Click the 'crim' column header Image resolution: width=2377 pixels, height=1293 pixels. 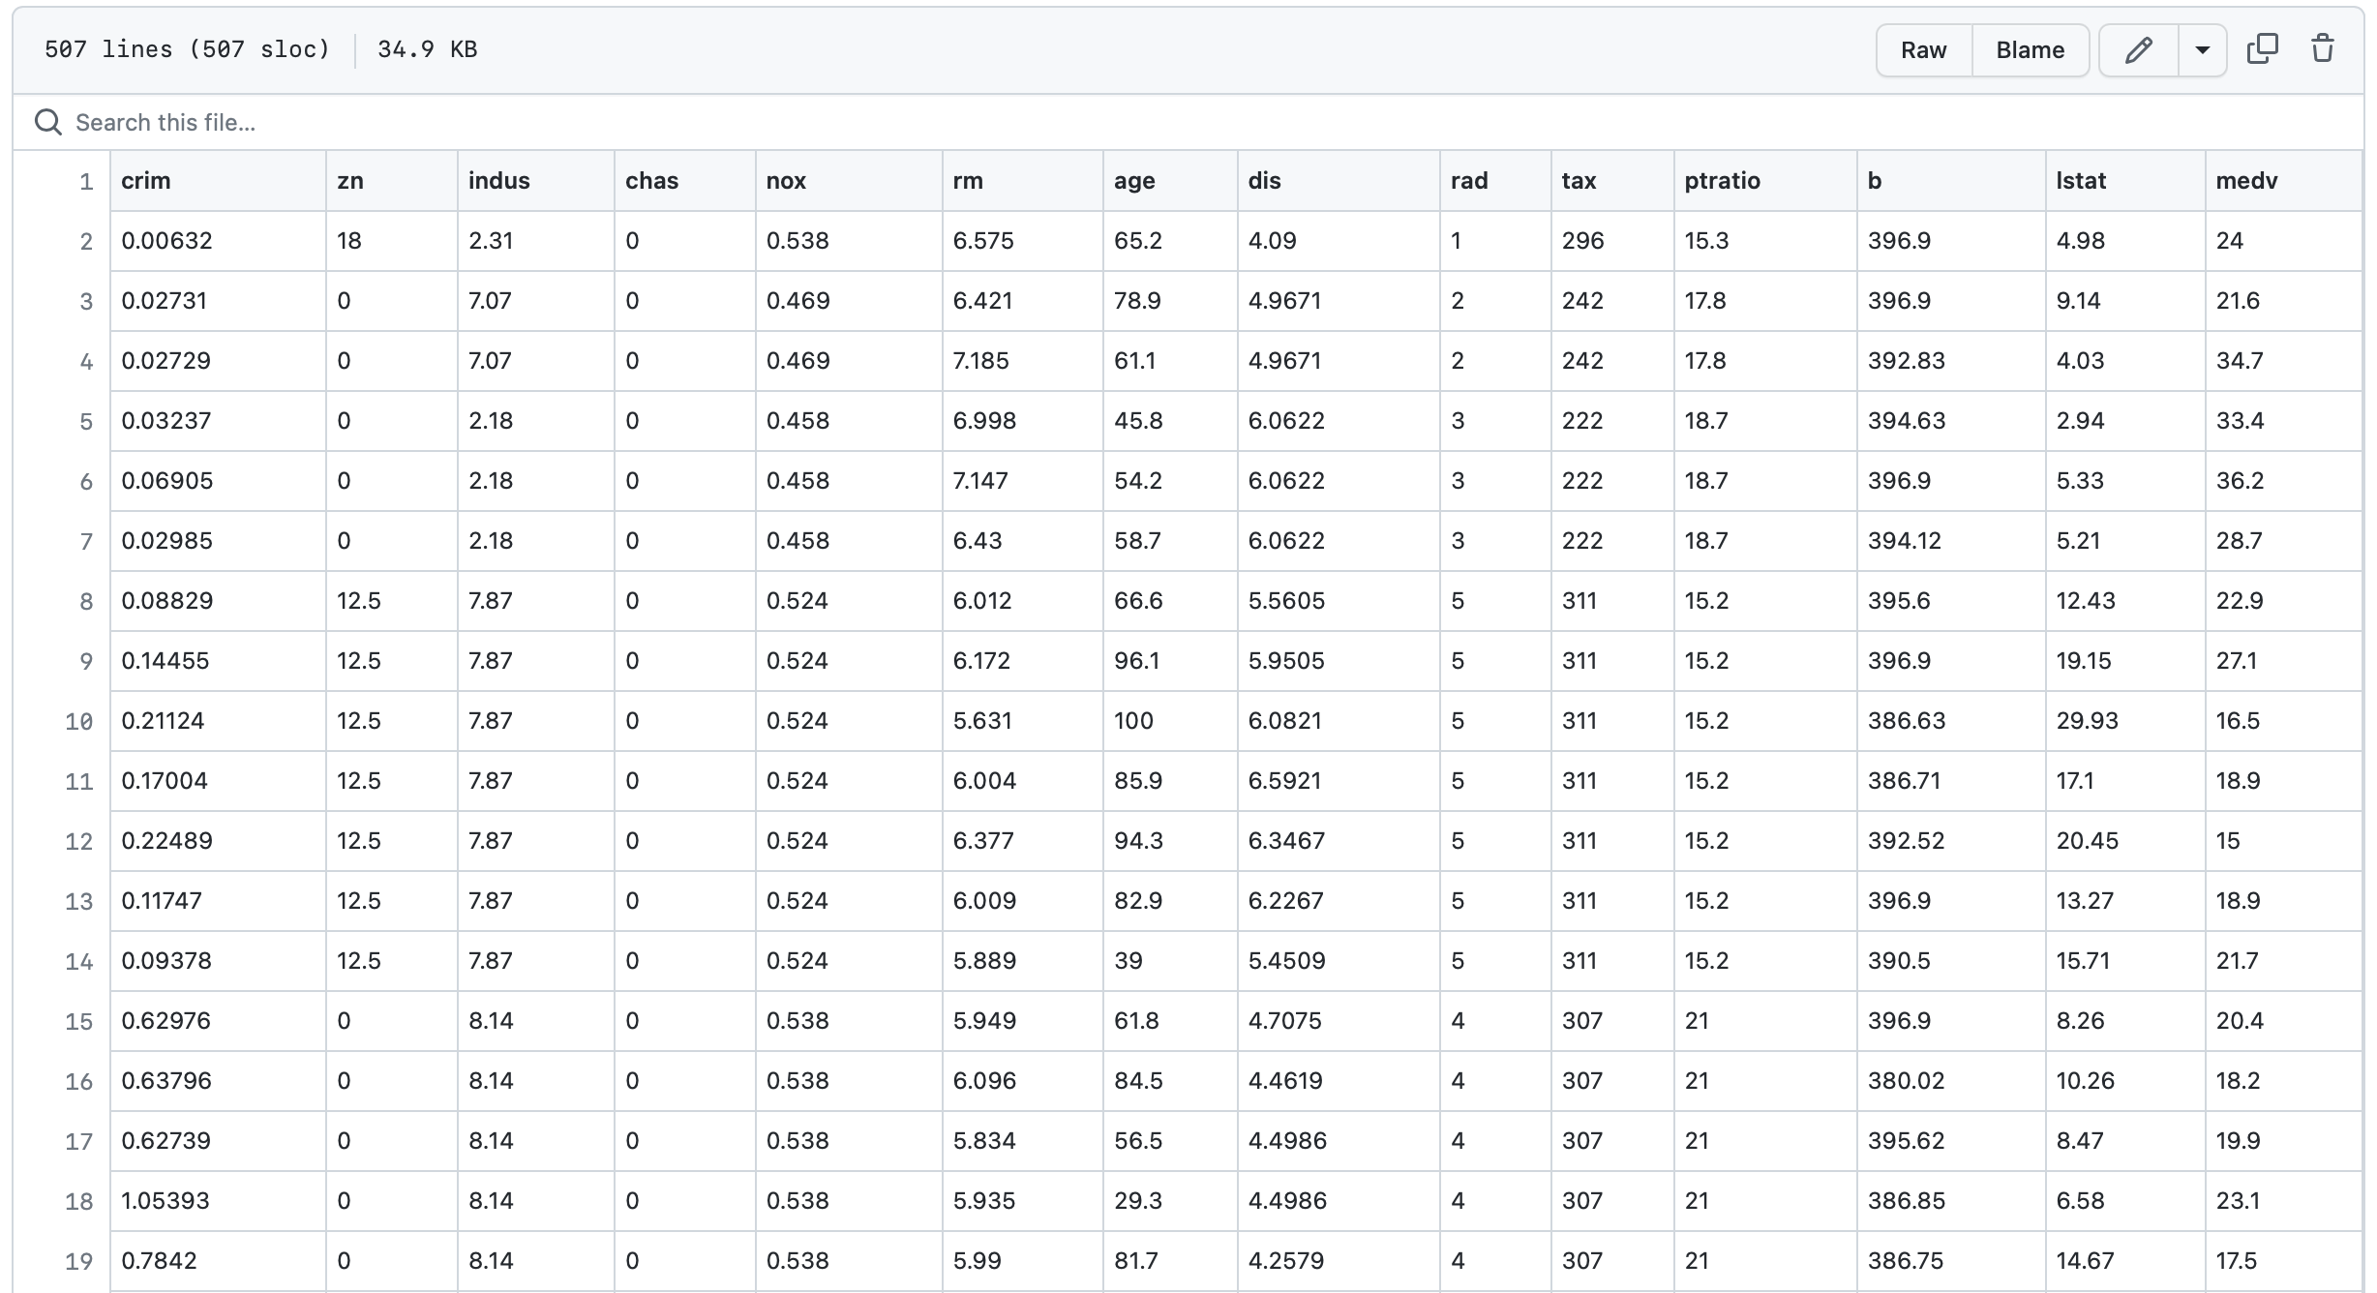[146, 181]
